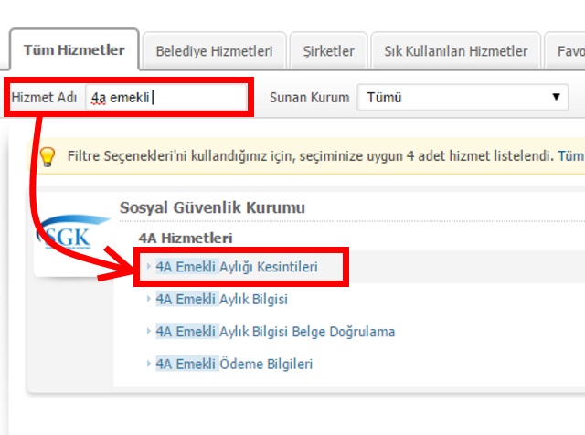
Task: Click the 4A Hizmetleri subheading
Action: (x=186, y=238)
